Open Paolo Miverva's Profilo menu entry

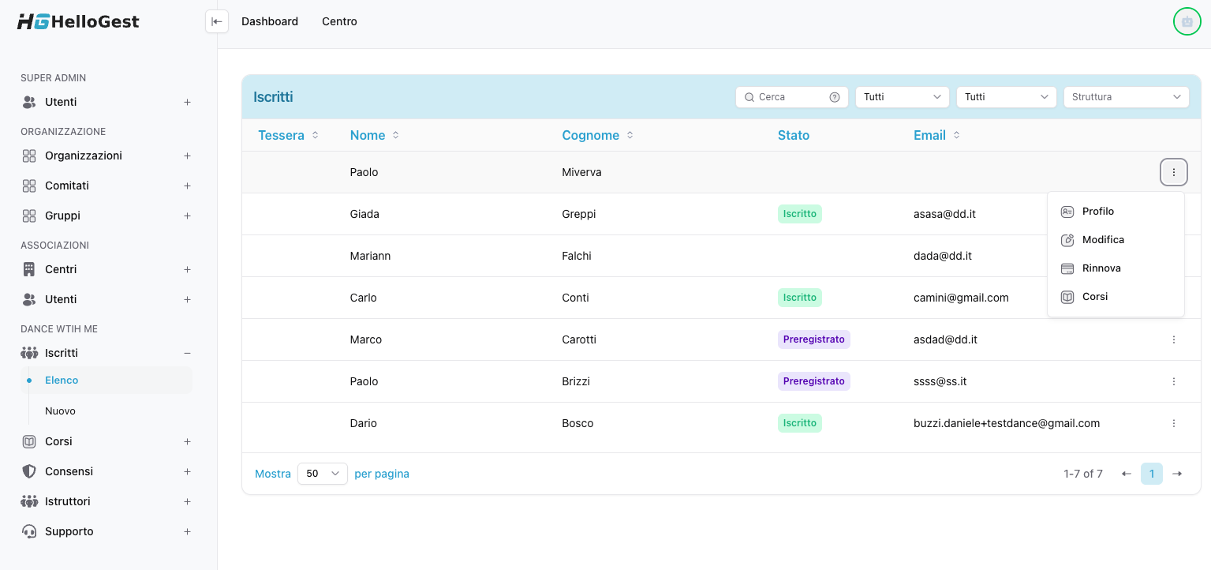point(1098,211)
